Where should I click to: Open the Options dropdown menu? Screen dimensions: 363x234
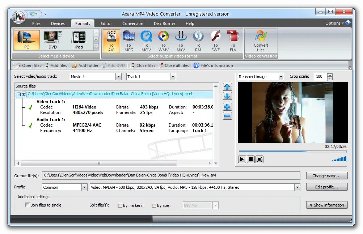click(334, 23)
